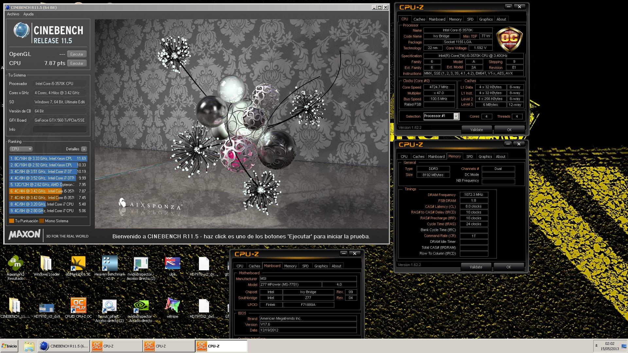Viewport: 628px width, 353px height.
Task: Click the Cinebench sphere logo
Action: point(22,31)
